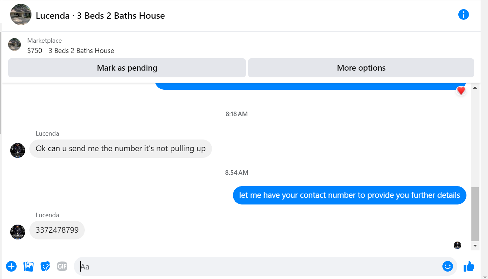Open Lucenda's header profile picture
The image size is (488, 279).
[21, 14]
